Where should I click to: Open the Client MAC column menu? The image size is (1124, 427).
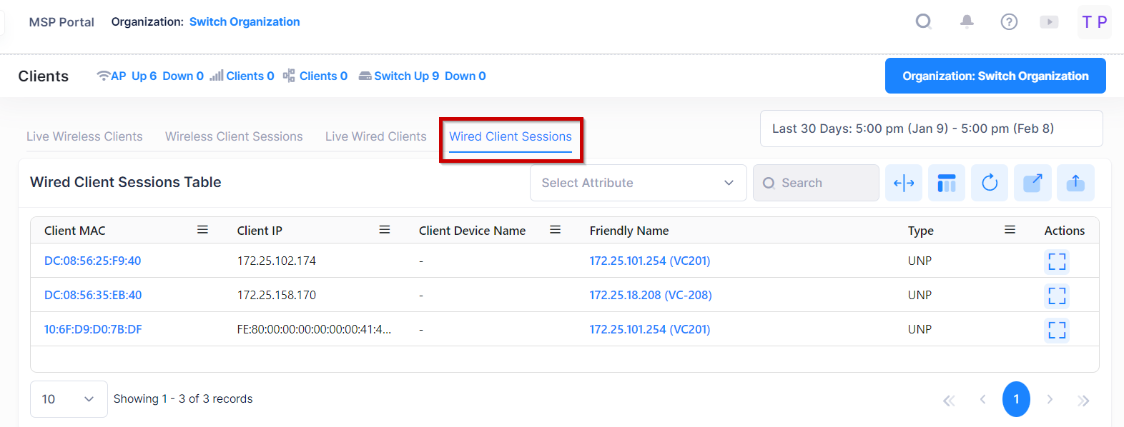tap(202, 230)
